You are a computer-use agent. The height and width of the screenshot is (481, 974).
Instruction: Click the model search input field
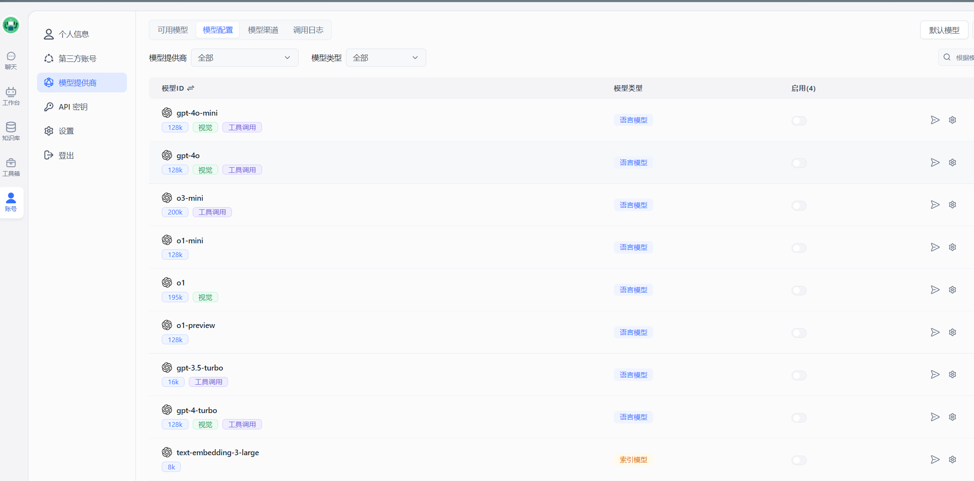pos(957,58)
